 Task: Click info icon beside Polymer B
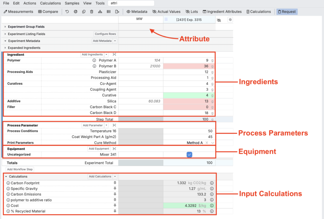tap(94, 66)
